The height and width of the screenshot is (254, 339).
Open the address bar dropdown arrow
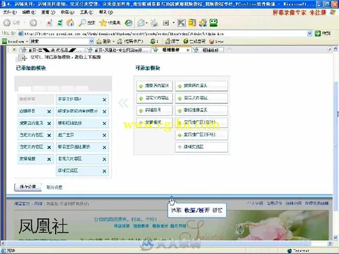click(x=309, y=34)
